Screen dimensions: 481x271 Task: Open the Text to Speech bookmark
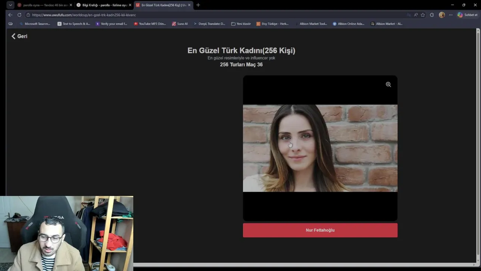coord(74,24)
